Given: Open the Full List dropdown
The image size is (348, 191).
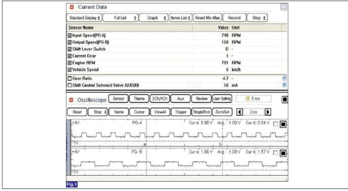Looking at the screenshot, I should point(121,18).
